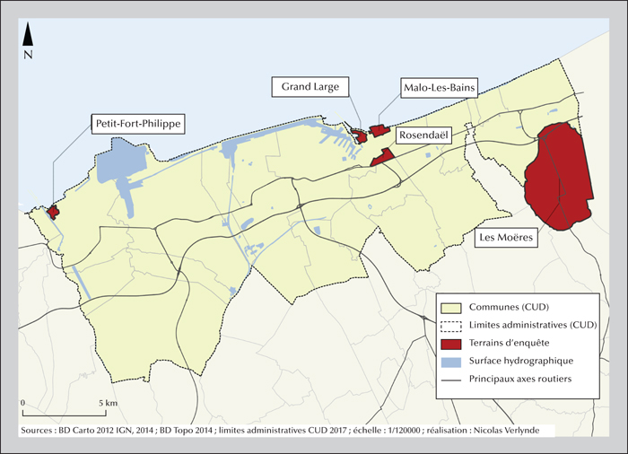Click the 'Limites administratives (CUD)' legend text
This screenshot has height=454, width=628.
(x=533, y=325)
